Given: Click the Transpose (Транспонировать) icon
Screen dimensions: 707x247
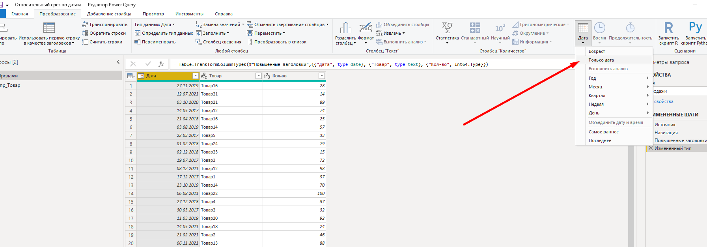Looking at the screenshot, I should click(85, 24).
